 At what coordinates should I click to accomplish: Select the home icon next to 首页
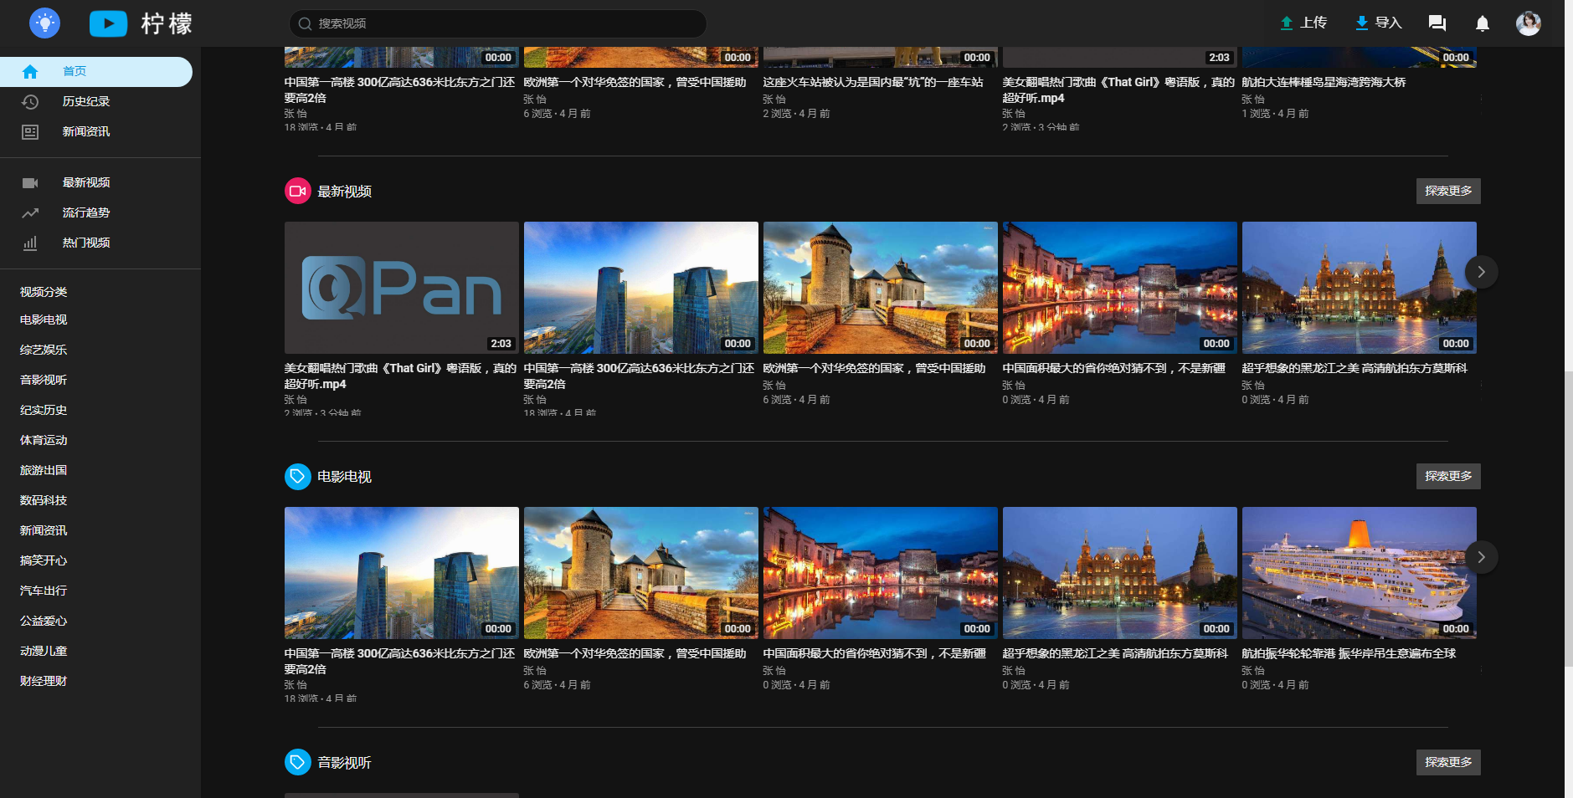coord(30,71)
